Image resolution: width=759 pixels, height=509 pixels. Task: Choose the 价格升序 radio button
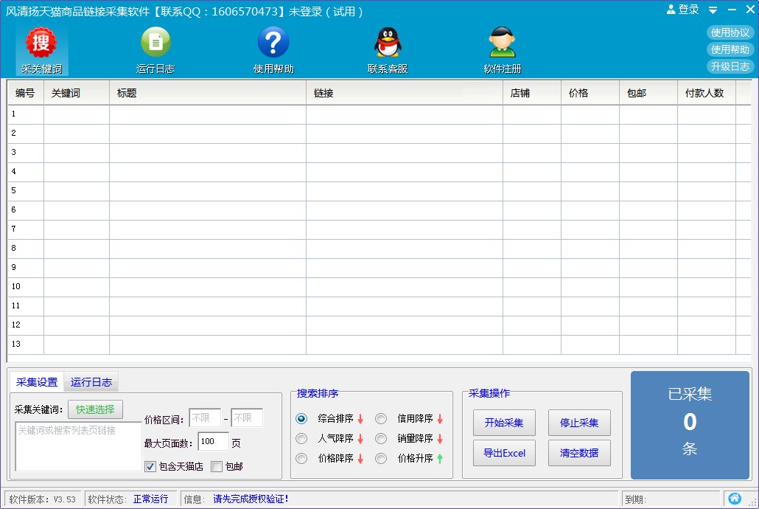click(x=381, y=459)
